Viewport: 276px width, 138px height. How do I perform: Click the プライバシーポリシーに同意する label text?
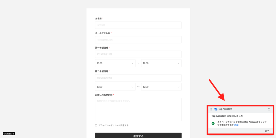point(113,125)
